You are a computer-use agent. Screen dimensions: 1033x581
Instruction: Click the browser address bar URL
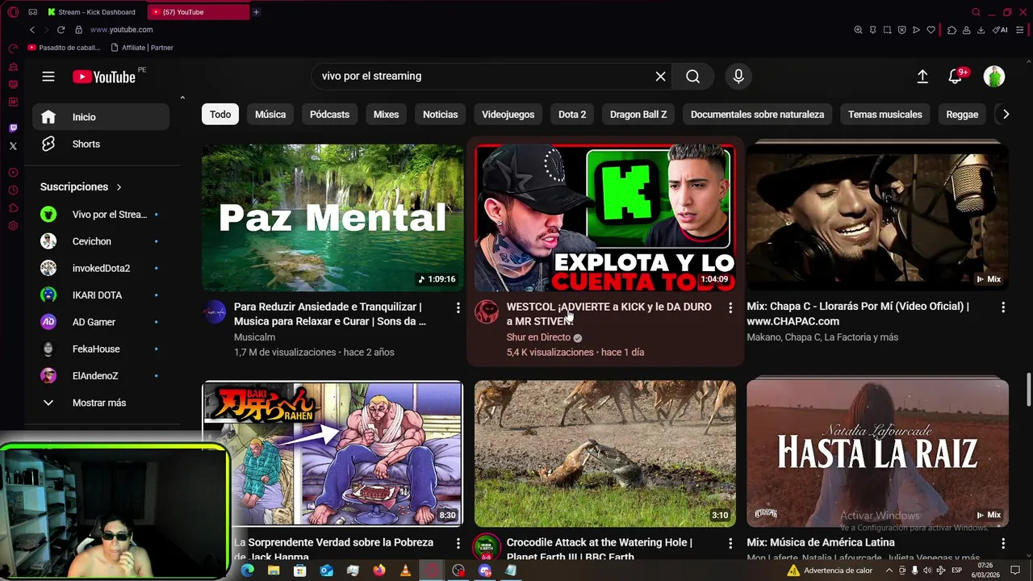click(x=121, y=30)
